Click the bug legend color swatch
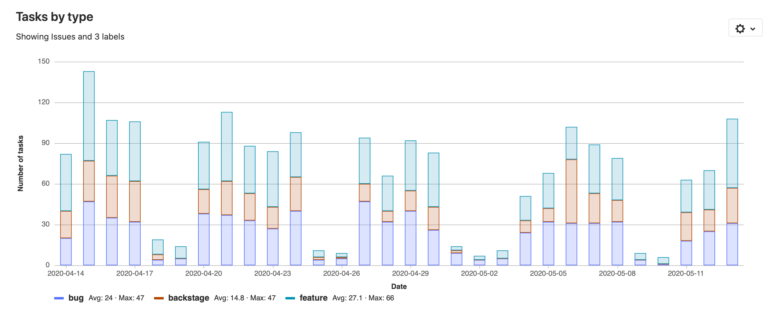 59,298
